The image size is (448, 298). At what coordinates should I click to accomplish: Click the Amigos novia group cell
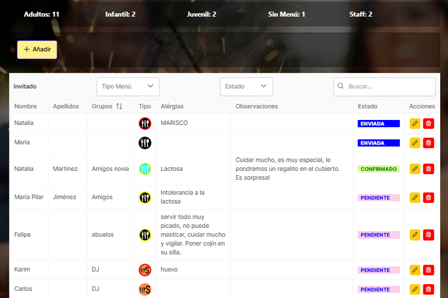coord(110,169)
